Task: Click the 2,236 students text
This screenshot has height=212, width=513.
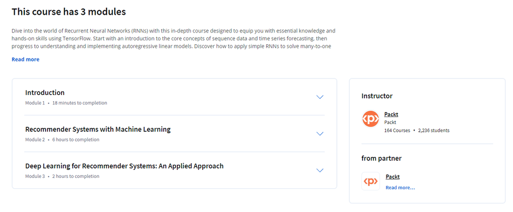Action: pos(434,131)
